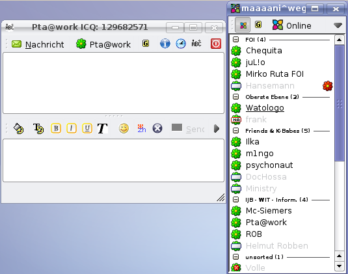The height and width of the screenshot is (274, 348).
Task: Click the message input text area
Action: pyautogui.click(x=113, y=160)
